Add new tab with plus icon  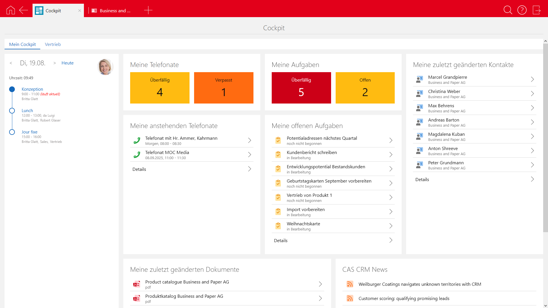[x=148, y=10]
